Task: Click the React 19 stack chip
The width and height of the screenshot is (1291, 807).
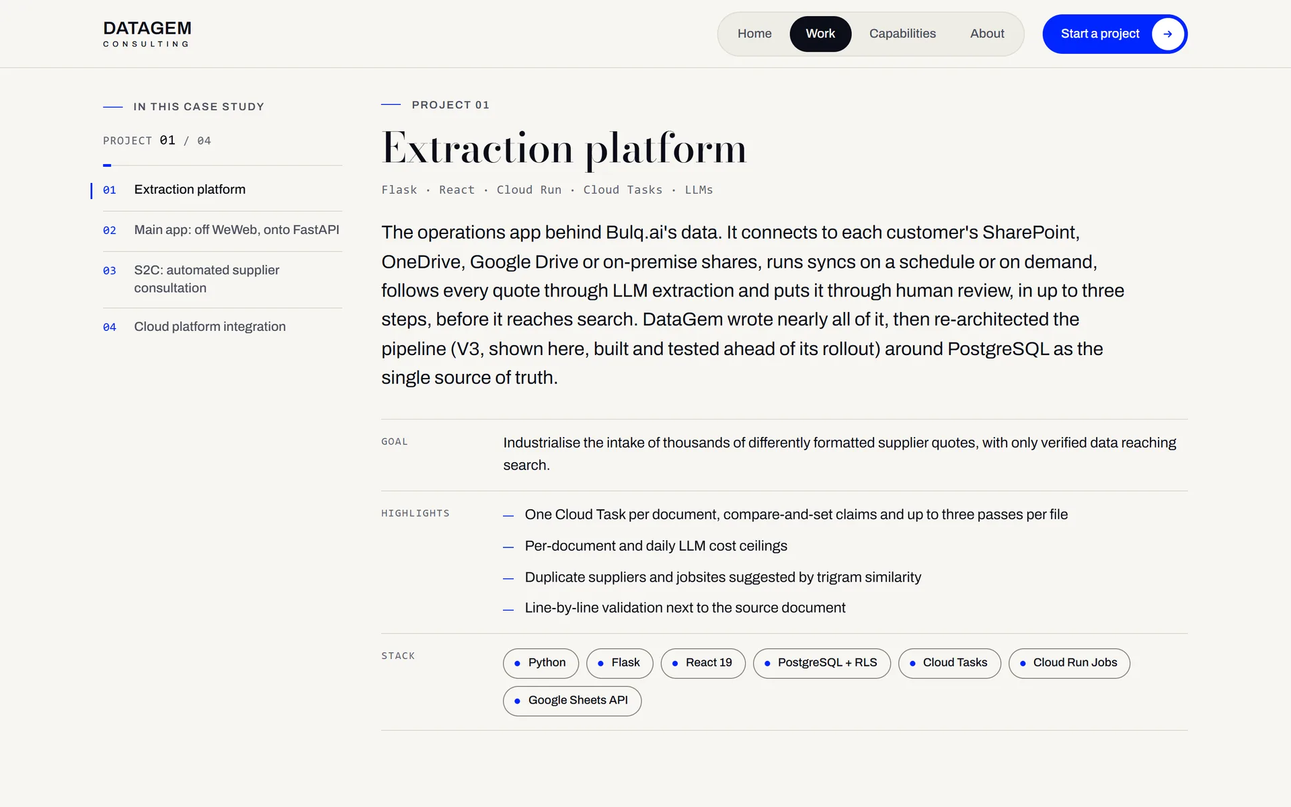Action: pyautogui.click(x=703, y=663)
